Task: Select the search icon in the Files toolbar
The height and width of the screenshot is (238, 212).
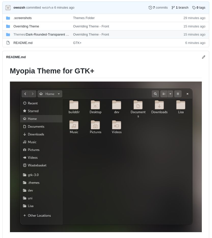Action: point(155,94)
